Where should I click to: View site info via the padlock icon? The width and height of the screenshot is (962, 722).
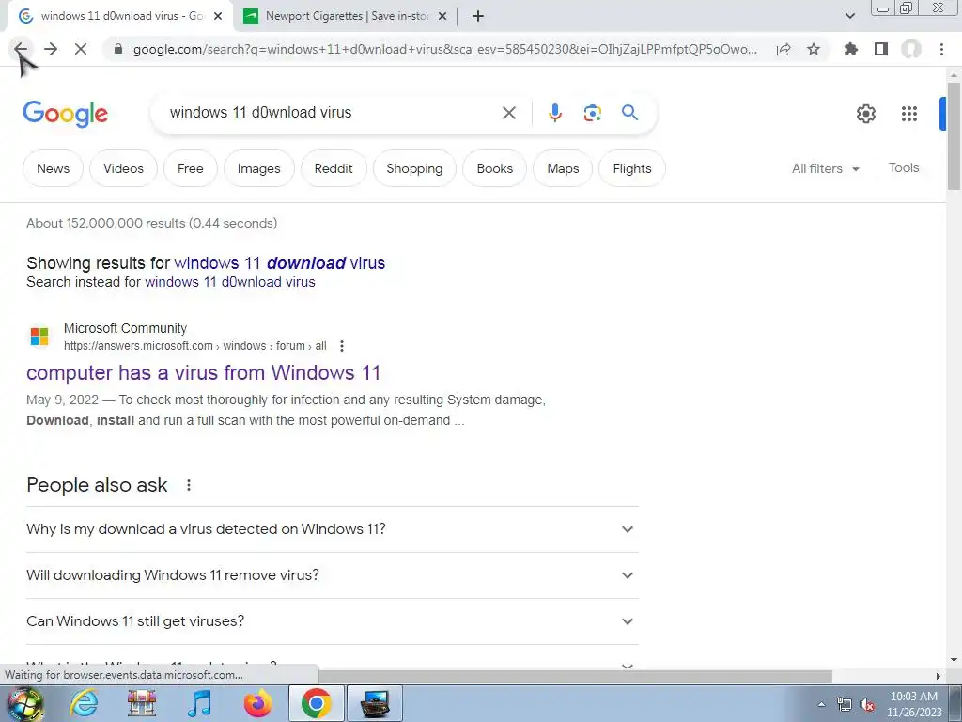[x=118, y=49]
